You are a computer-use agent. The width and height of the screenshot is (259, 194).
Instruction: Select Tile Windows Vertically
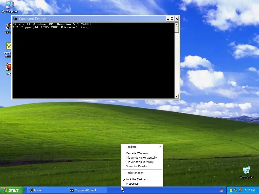142,162
